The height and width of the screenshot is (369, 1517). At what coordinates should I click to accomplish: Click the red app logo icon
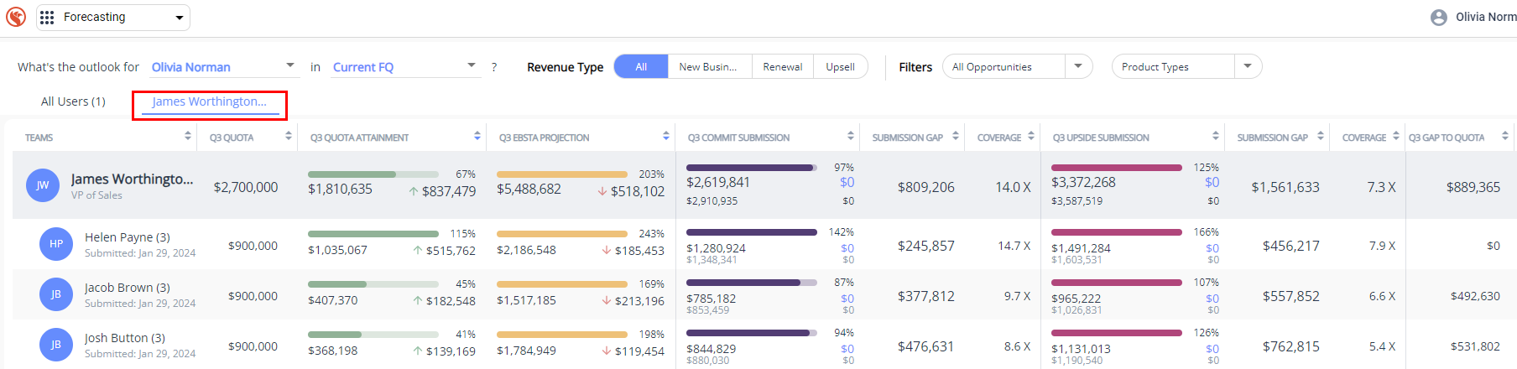point(16,17)
